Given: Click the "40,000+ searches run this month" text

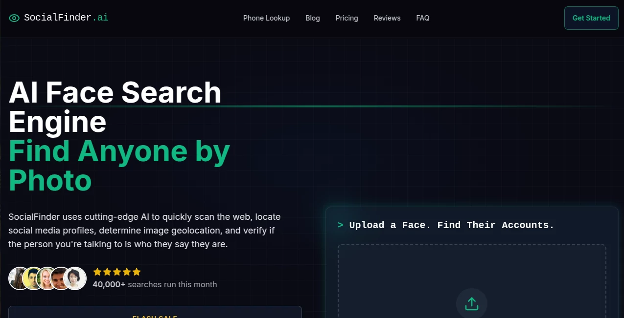Looking at the screenshot, I should (x=155, y=284).
